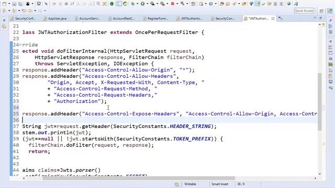The image size is (335, 188).
Task: Click the Last Edit Location arrow icon
Action: pos(24,10)
